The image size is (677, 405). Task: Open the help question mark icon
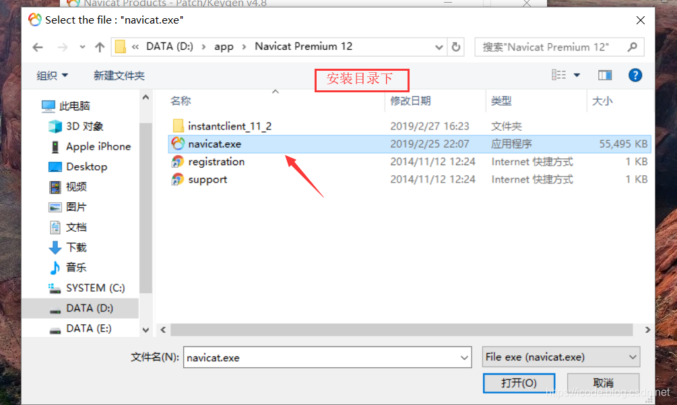pos(635,75)
